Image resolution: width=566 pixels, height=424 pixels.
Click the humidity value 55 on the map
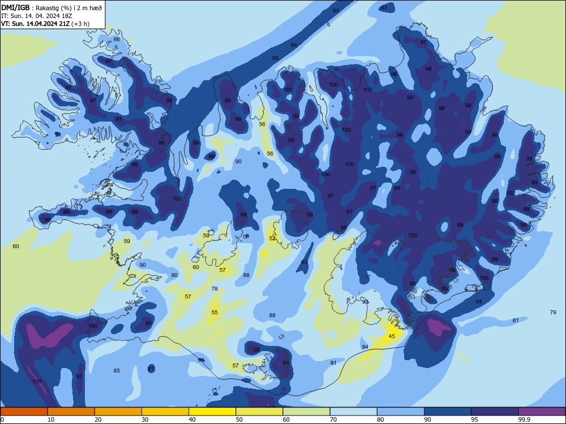point(215,312)
